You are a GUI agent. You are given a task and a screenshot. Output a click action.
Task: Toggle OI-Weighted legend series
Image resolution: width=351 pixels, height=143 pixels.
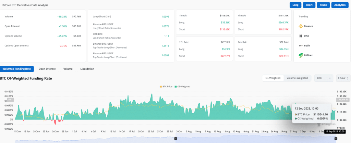pos(182,86)
